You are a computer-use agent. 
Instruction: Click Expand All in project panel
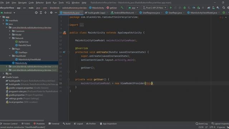(x=41, y=13)
